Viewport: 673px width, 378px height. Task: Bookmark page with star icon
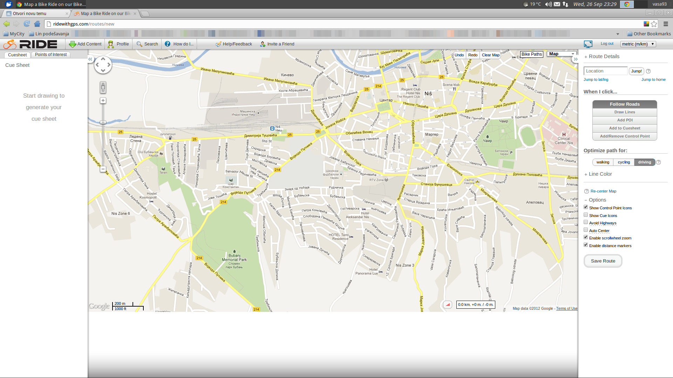[654, 24]
